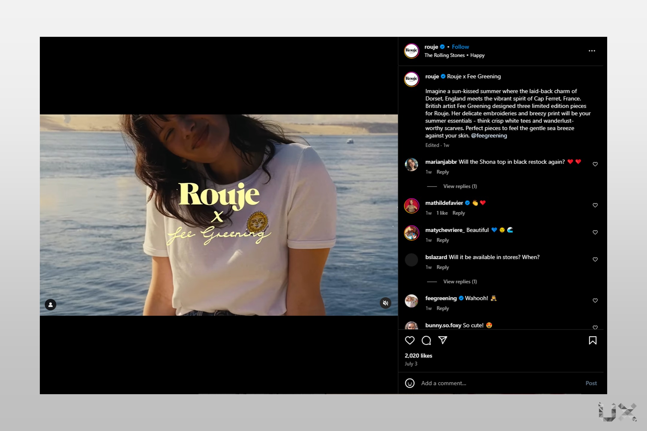Reply to bslazard's comment
The height and width of the screenshot is (431, 647).
click(x=443, y=267)
